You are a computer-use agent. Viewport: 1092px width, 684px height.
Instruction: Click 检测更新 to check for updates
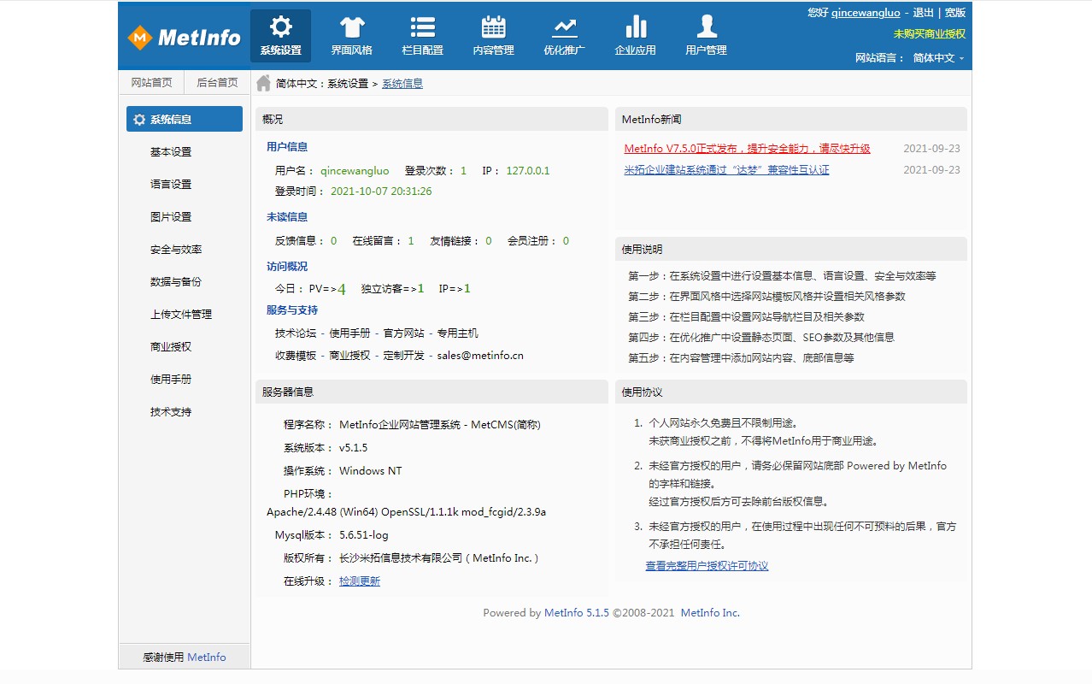pyautogui.click(x=360, y=581)
